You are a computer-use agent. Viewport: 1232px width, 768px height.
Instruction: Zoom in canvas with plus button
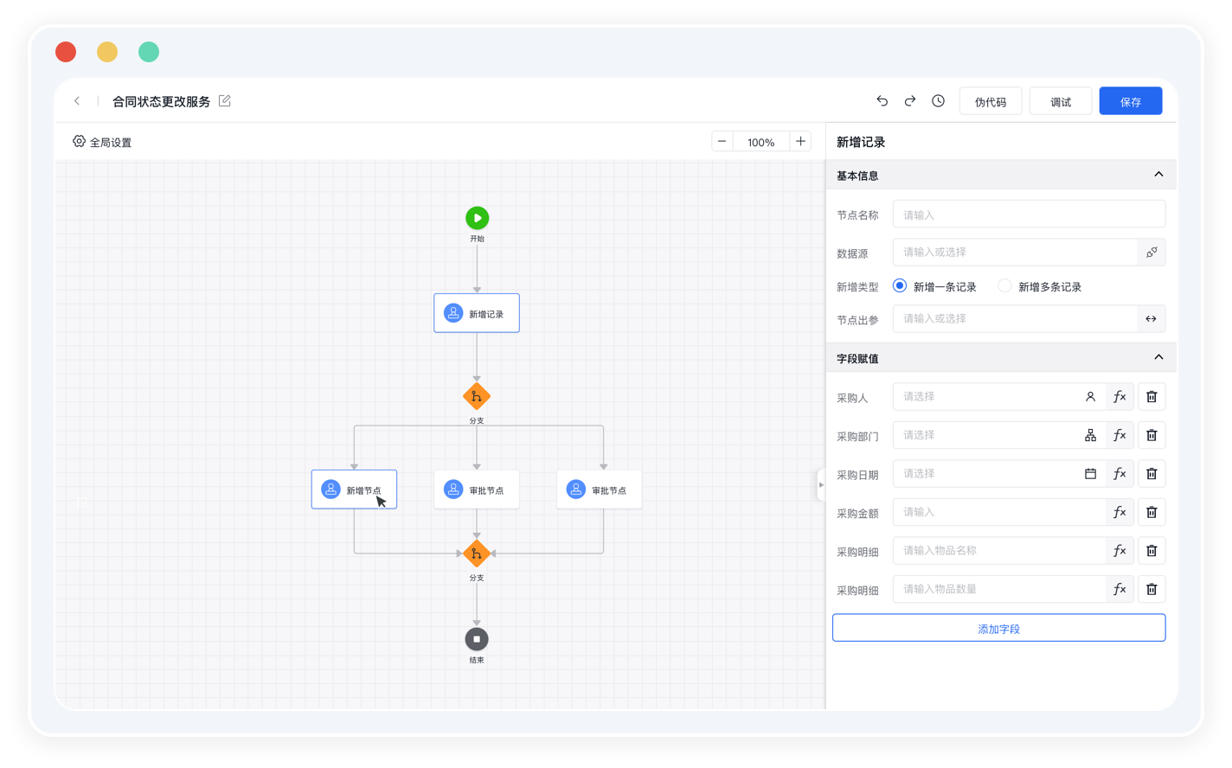click(x=800, y=142)
